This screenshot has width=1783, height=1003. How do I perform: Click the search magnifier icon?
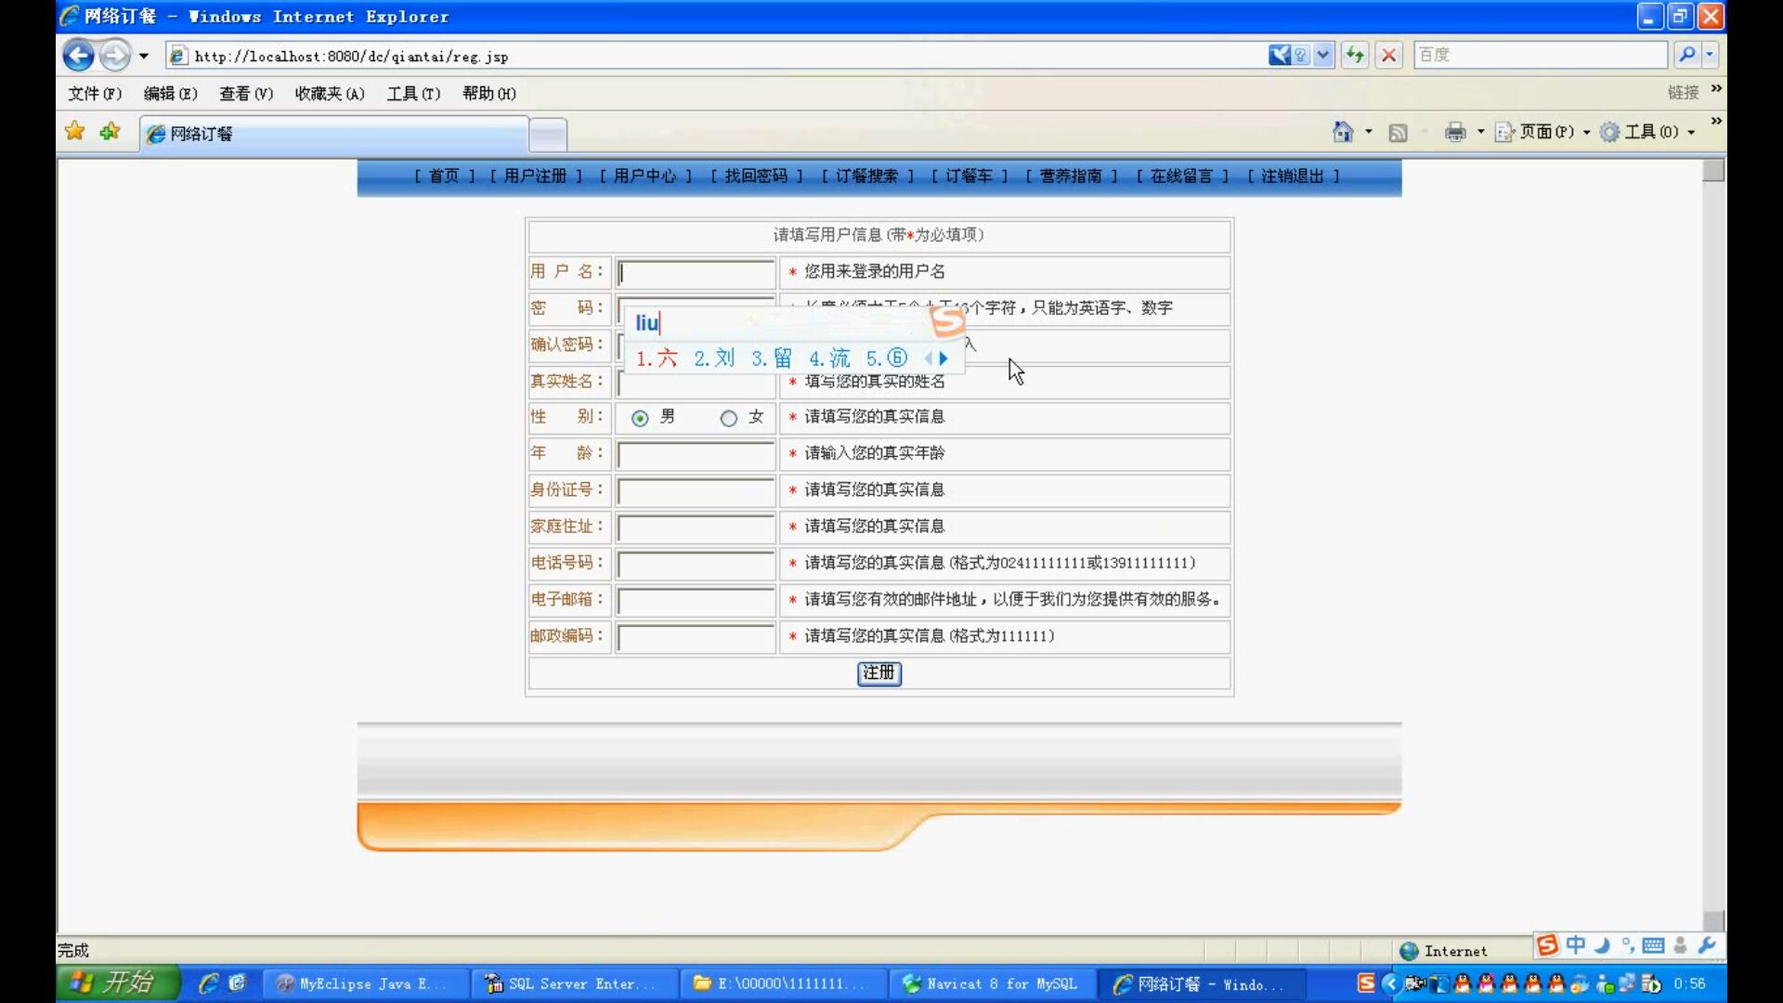1687,55
